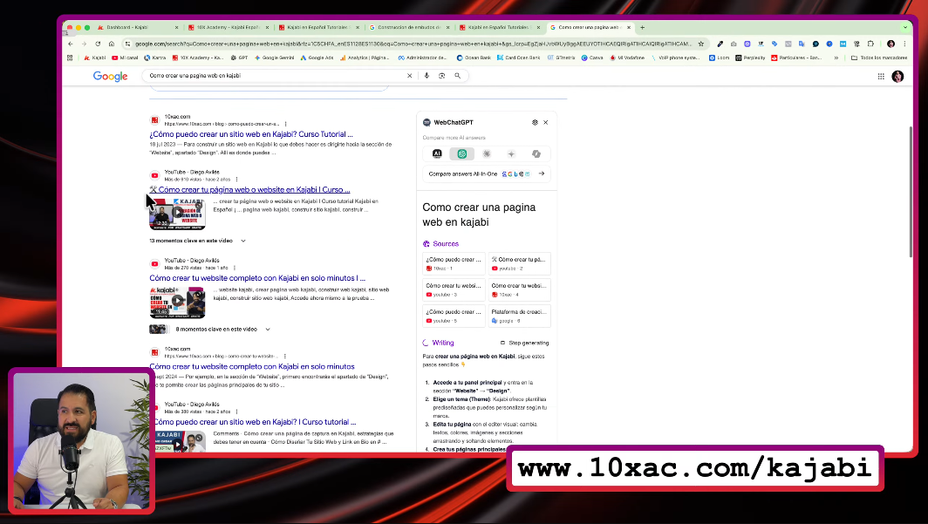The width and height of the screenshot is (928, 524).
Task: Go to the browser home page
Action: click(x=112, y=44)
